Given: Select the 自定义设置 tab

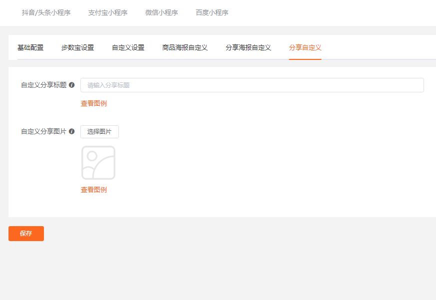Looking at the screenshot, I should [128, 47].
